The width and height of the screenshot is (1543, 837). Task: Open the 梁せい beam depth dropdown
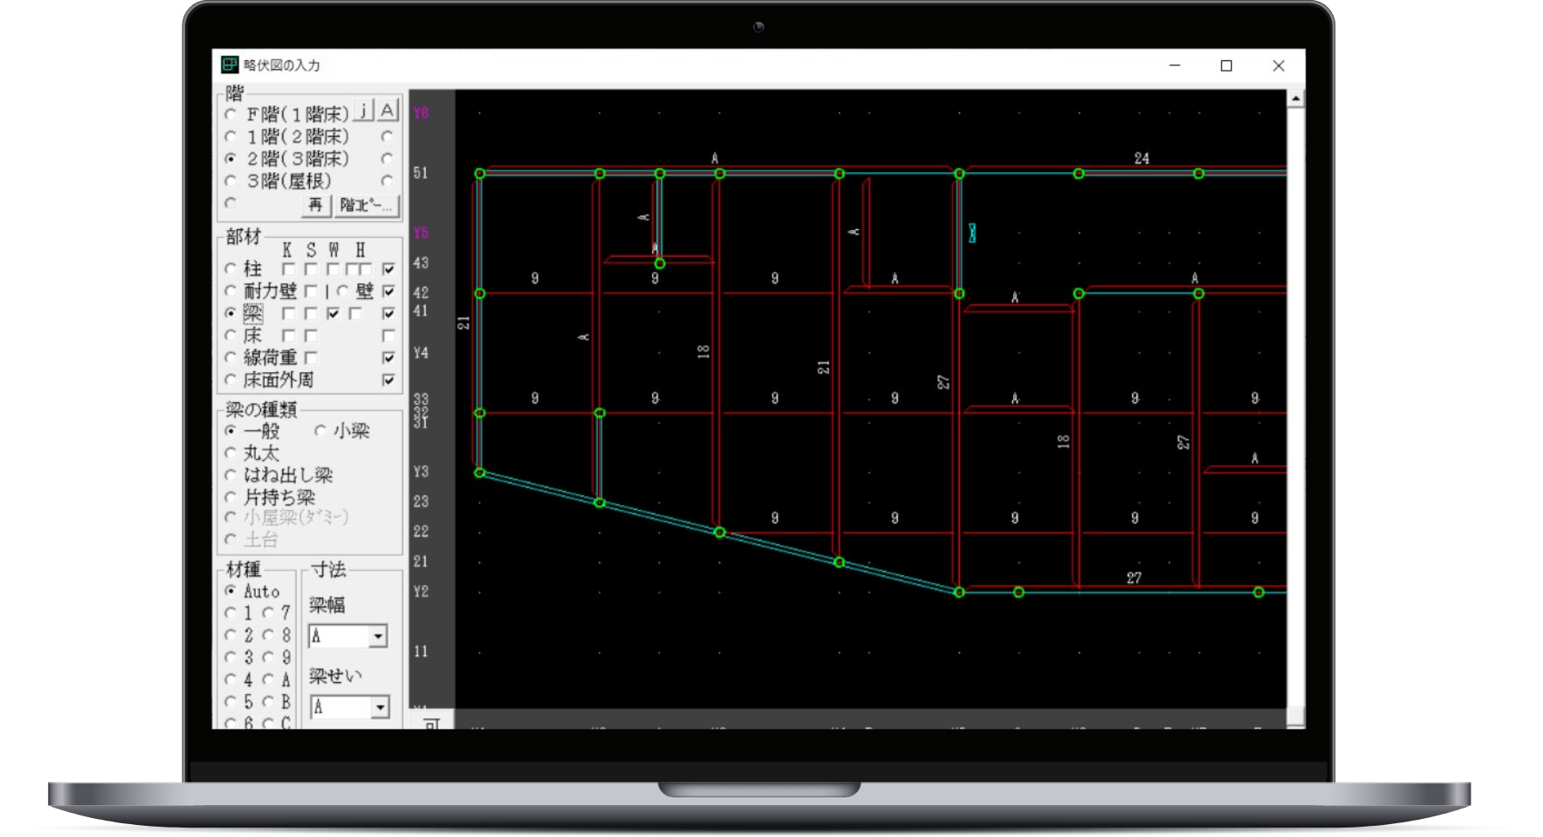[x=380, y=708]
